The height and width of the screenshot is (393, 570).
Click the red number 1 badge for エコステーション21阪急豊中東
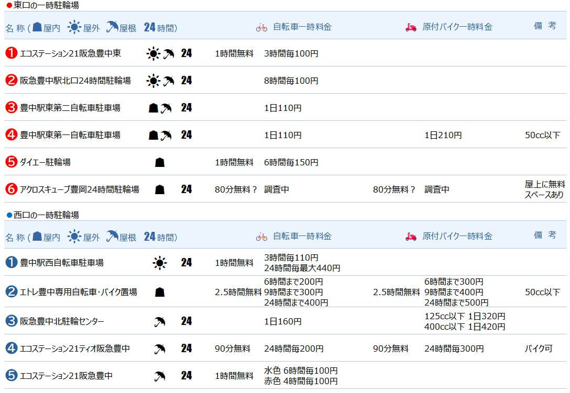click(x=11, y=53)
